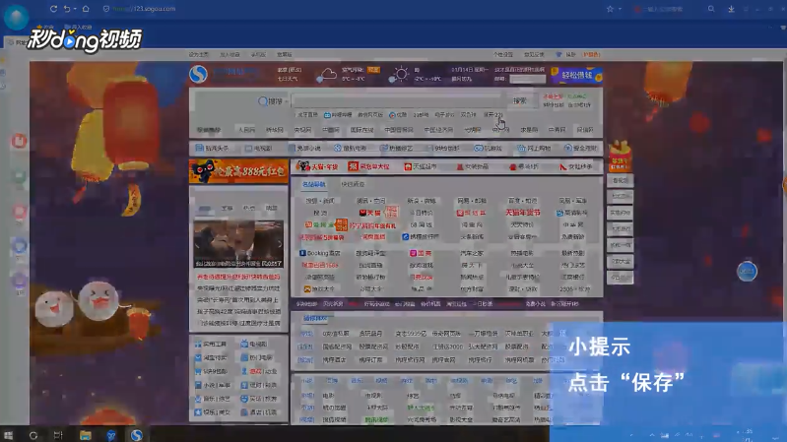Image resolution: width=787 pixels, height=442 pixels.
Task: Click the red envelope sidebar icon
Action: (x=620, y=157)
